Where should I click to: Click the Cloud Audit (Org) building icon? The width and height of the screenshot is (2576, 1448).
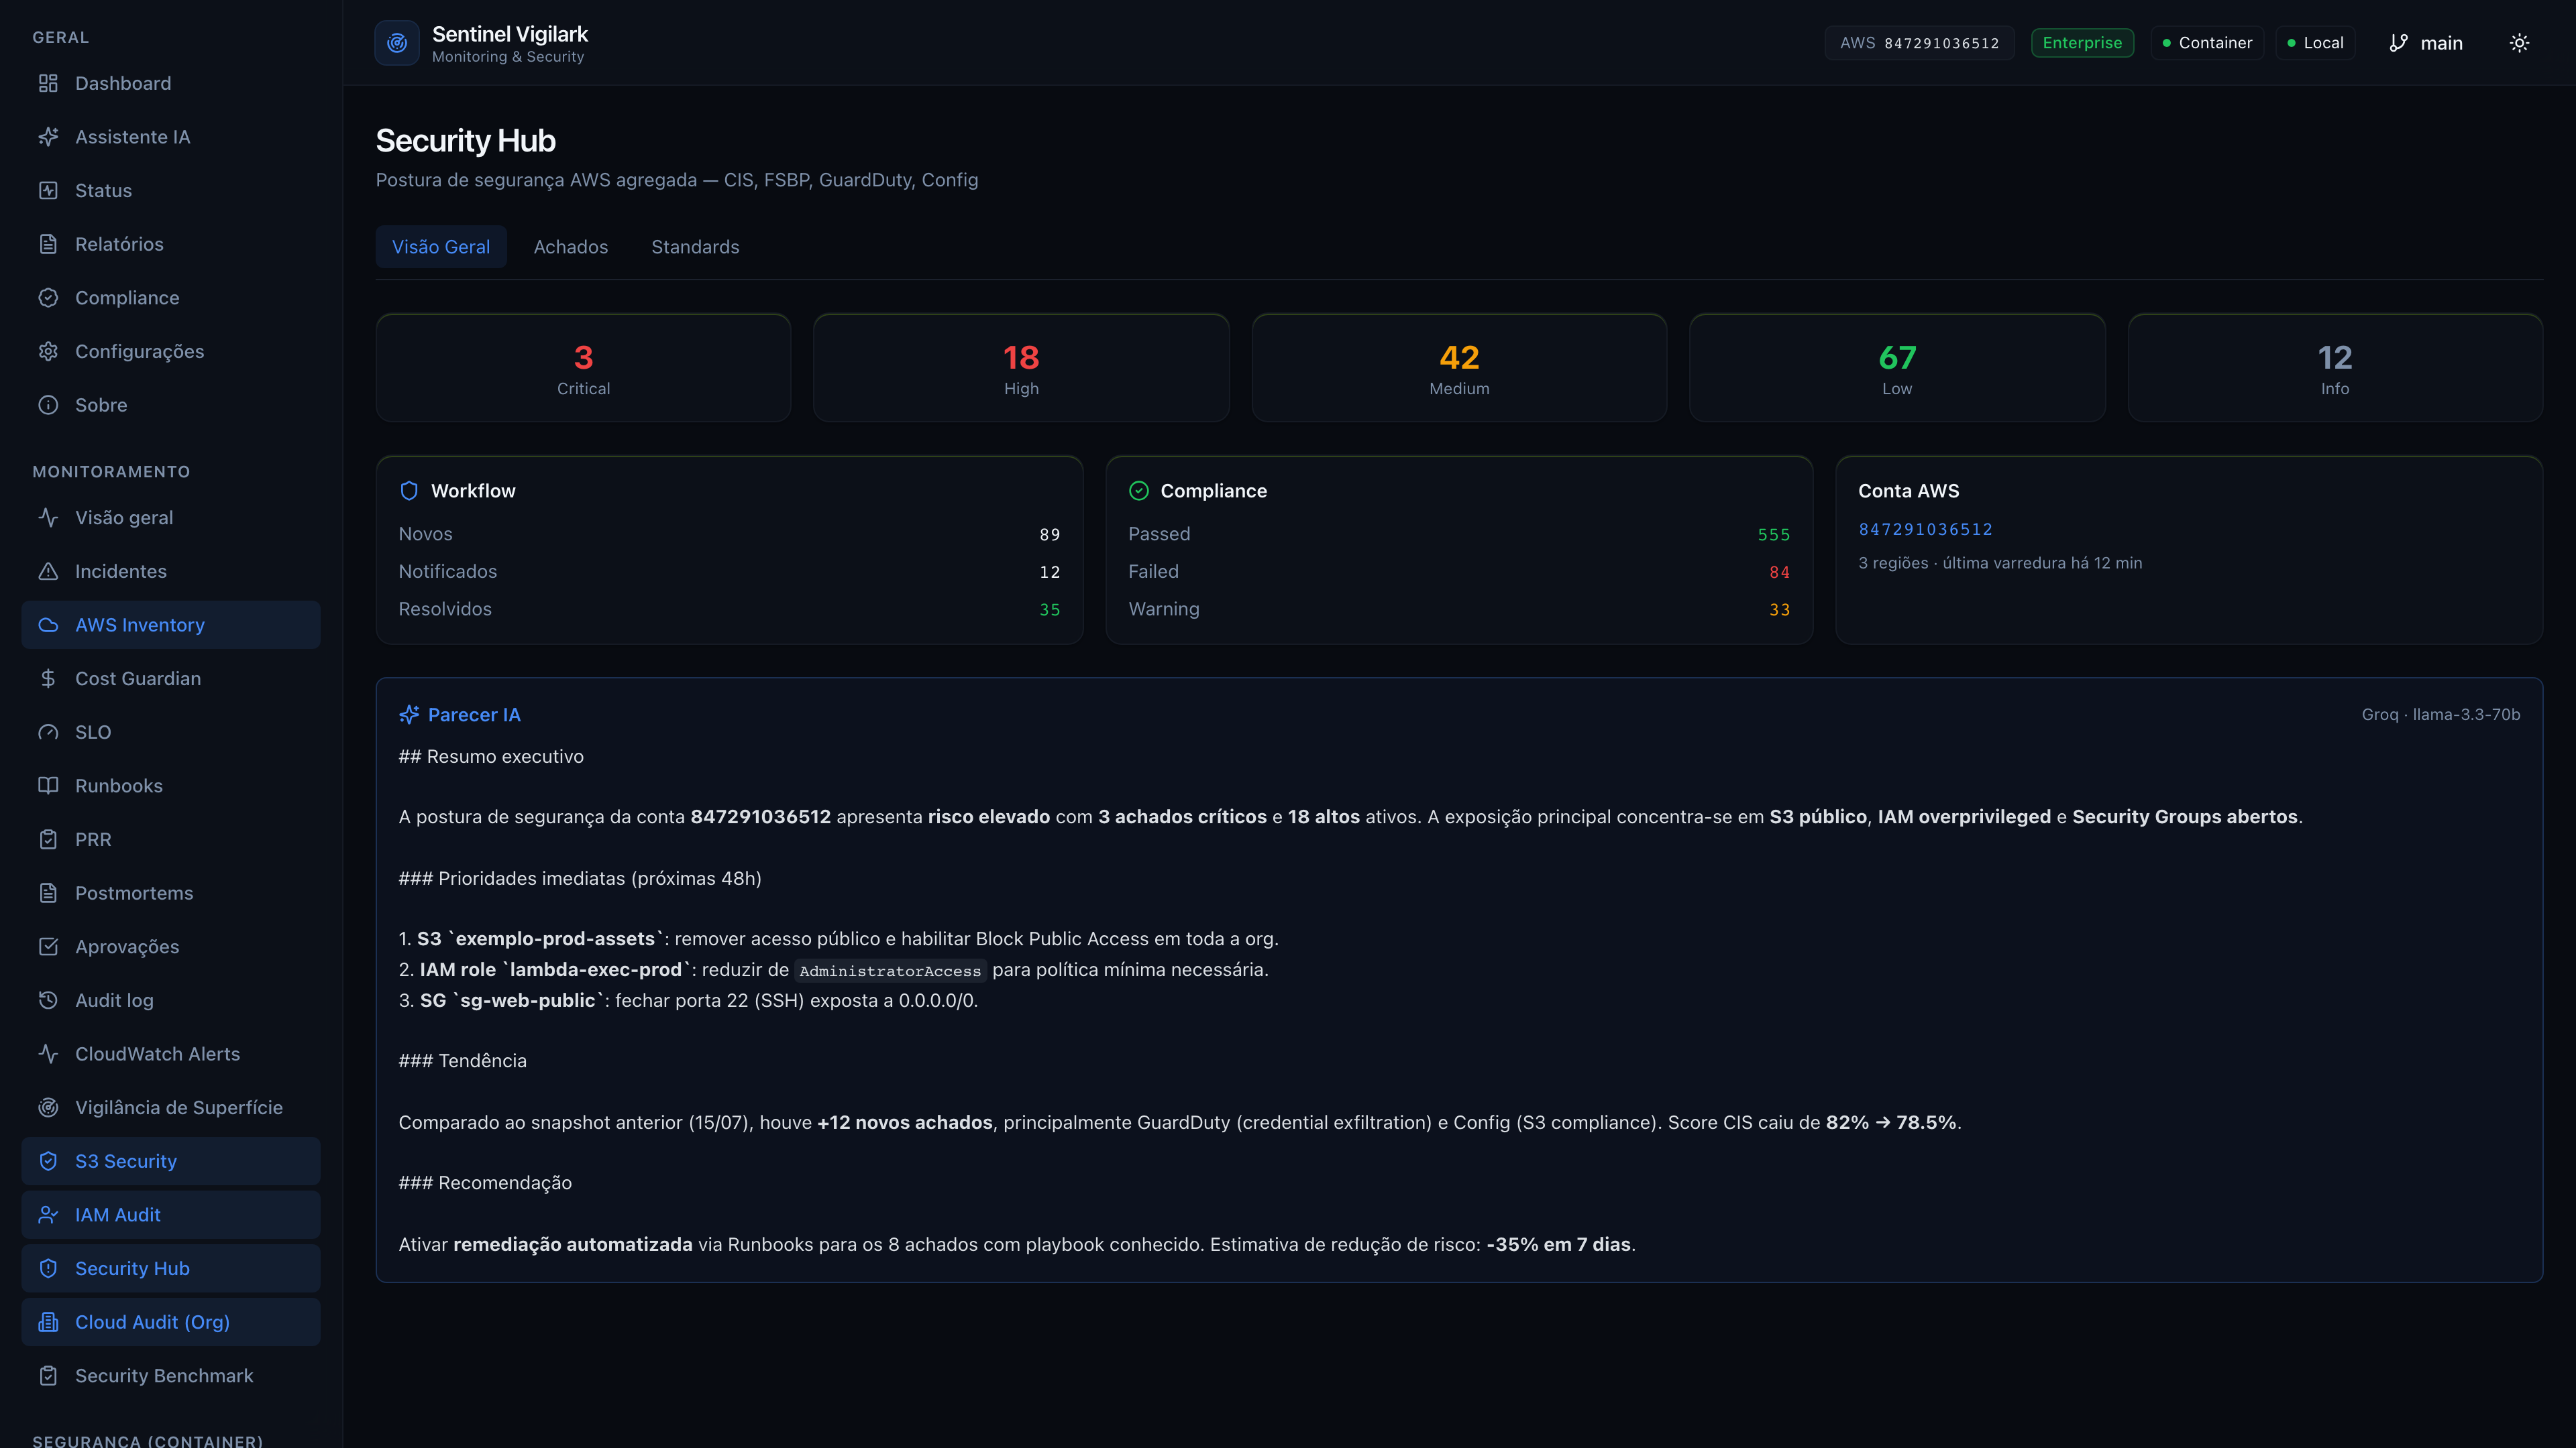(48, 1322)
